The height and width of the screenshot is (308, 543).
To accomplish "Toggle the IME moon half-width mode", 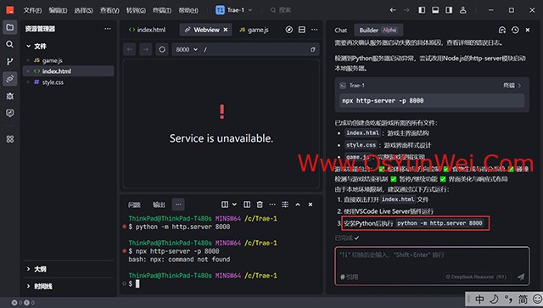I will click(494, 300).
